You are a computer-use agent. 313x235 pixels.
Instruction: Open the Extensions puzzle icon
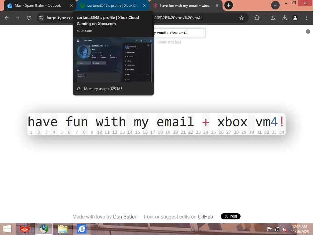pyautogui.click(x=257, y=18)
